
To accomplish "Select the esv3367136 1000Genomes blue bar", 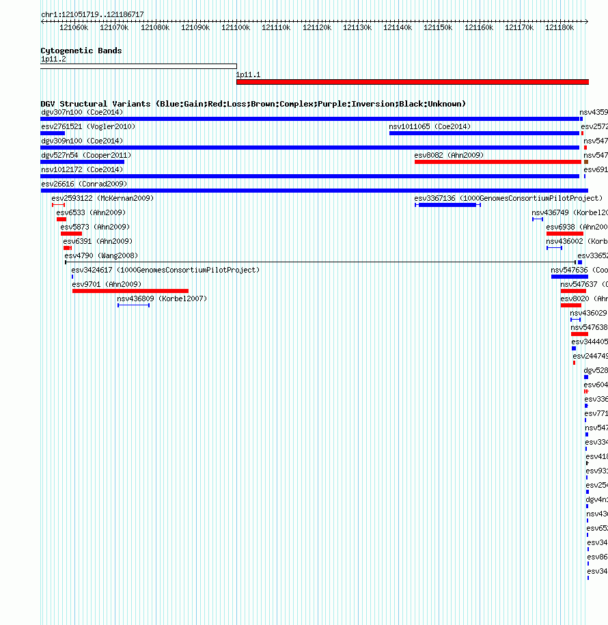I will 447,205.
